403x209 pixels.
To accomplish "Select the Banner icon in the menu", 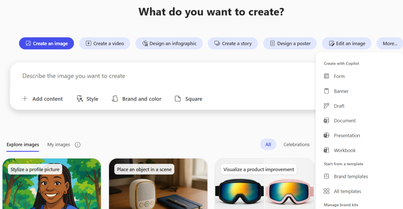I will [326, 91].
